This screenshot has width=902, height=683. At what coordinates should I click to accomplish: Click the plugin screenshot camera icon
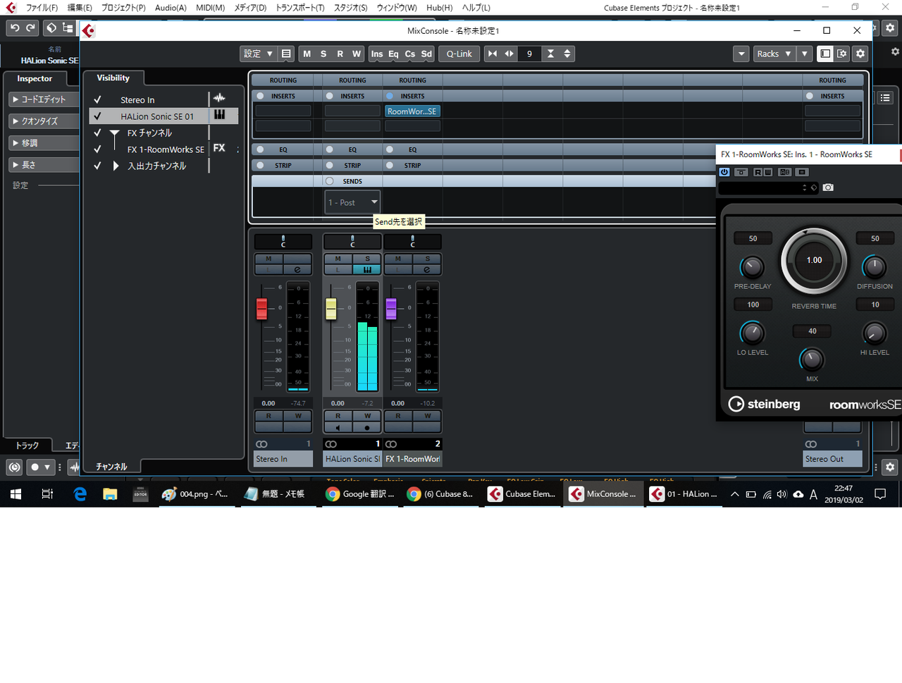point(828,187)
